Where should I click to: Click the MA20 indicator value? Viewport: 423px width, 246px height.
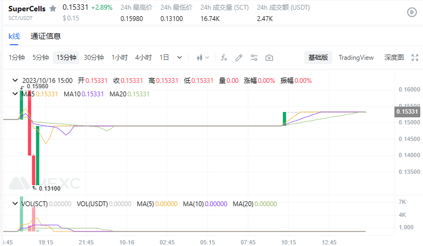tap(138, 94)
